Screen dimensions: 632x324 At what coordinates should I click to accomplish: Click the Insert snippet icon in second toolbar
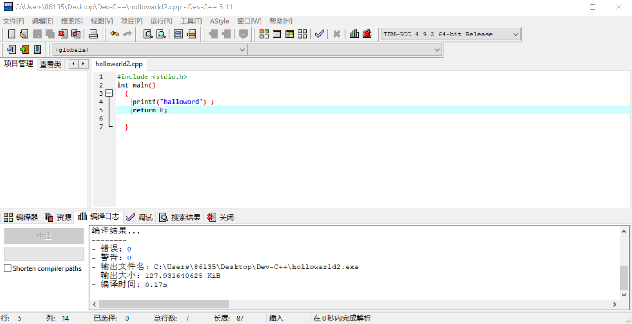pyautogui.click(x=12, y=49)
